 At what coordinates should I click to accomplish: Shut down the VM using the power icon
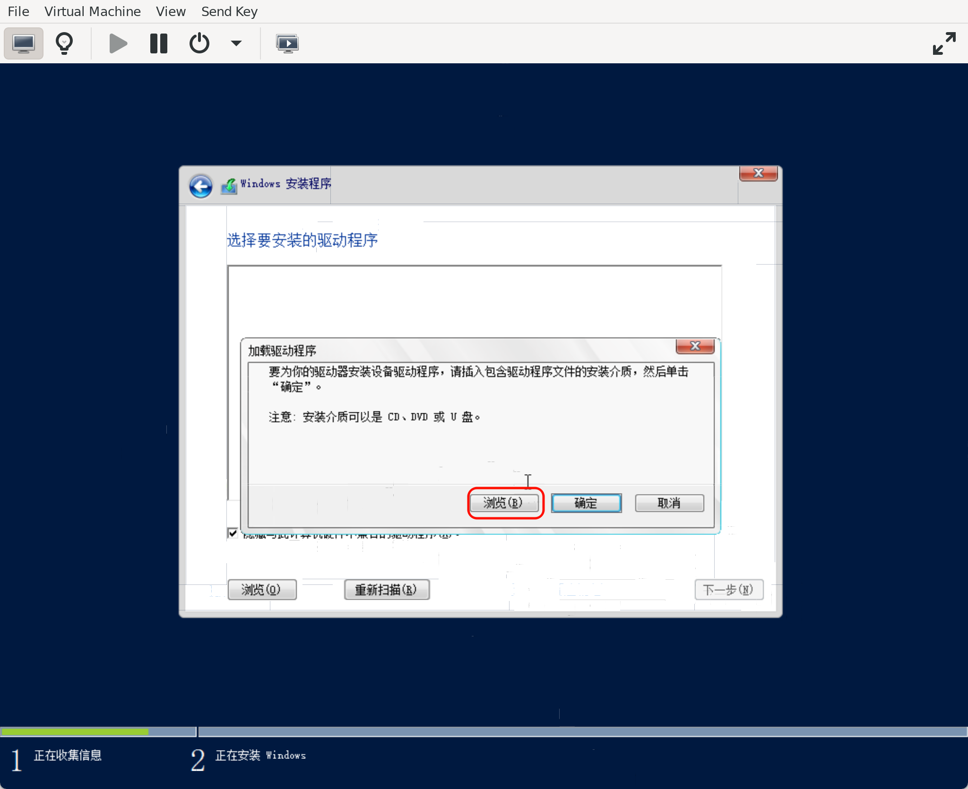point(199,43)
